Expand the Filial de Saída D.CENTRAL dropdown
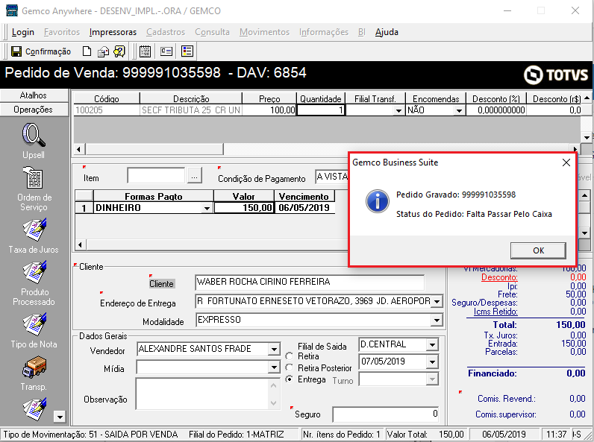Screen dimensions: 594x442 432,344
